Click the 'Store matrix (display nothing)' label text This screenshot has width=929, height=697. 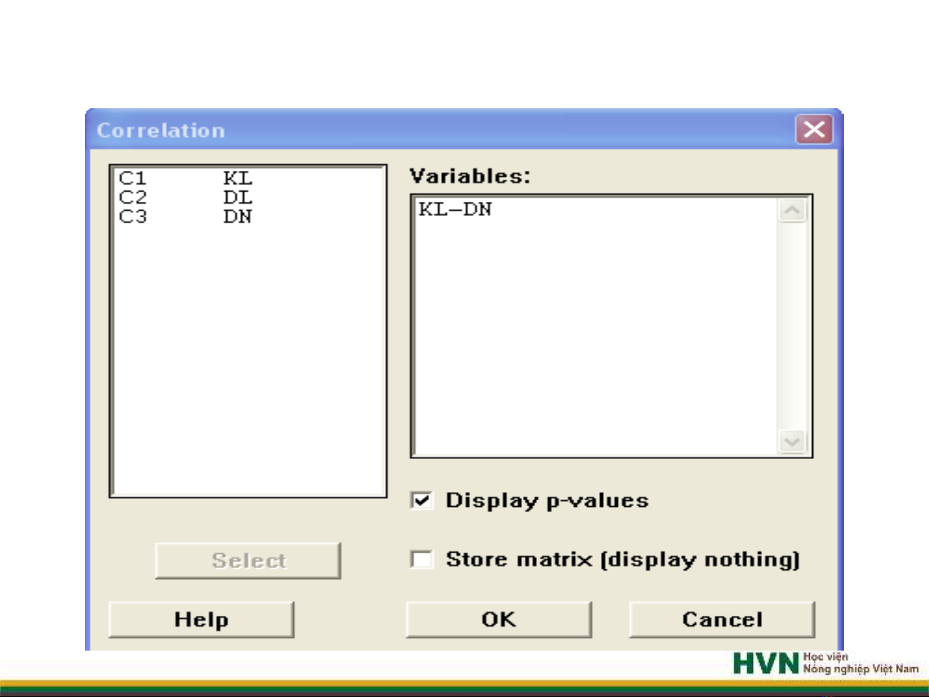point(622,559)
